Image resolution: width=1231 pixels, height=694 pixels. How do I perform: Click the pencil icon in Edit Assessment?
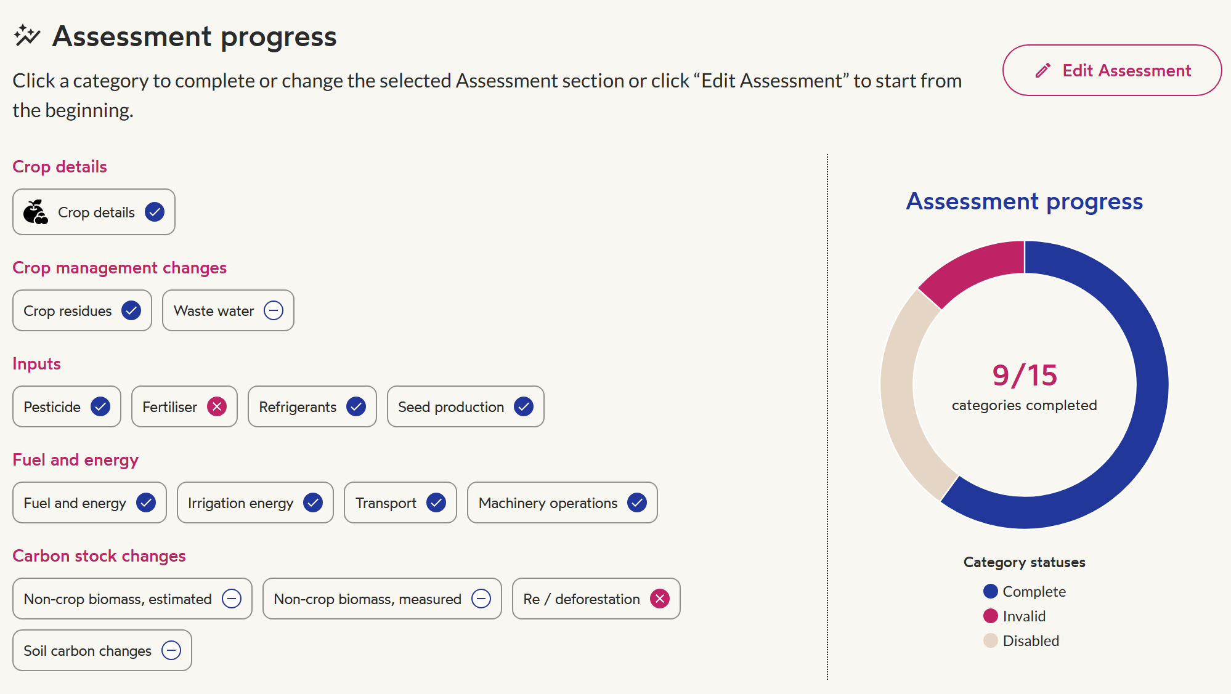(1042, 71)
